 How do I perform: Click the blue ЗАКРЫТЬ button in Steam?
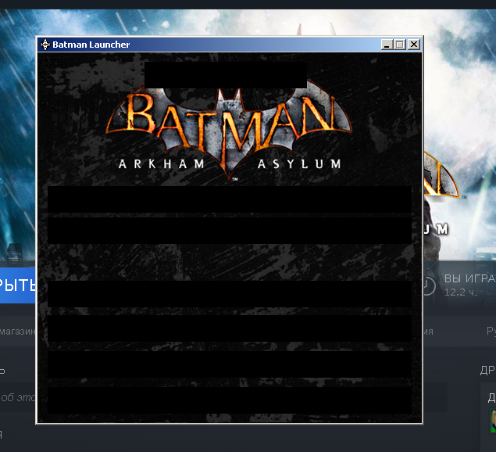pos(17,285)
